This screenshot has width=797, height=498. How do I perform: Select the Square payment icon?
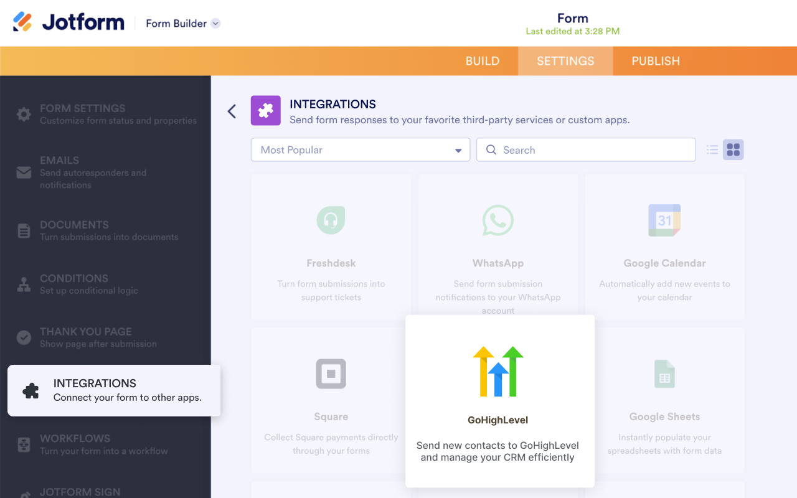[x=331, y=374]
